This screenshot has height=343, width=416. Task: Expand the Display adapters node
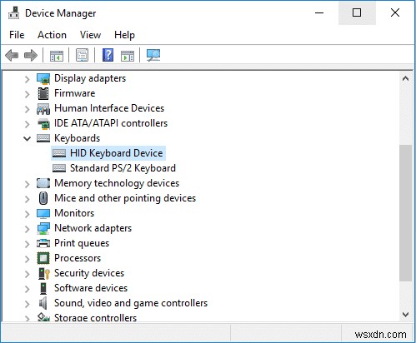point(27,79)
